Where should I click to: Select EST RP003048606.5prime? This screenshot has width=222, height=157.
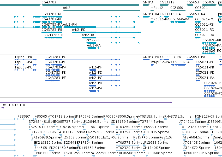(121, 117)
